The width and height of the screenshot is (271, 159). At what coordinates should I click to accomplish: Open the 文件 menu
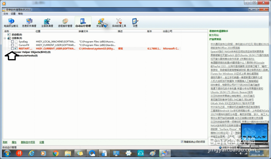pos(6,14)
